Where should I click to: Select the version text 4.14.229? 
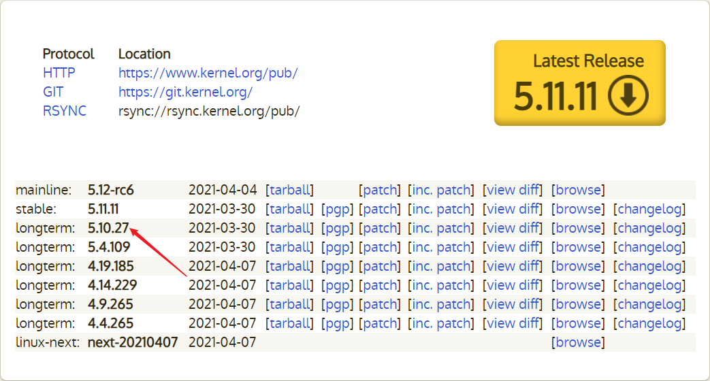[112, 286]
